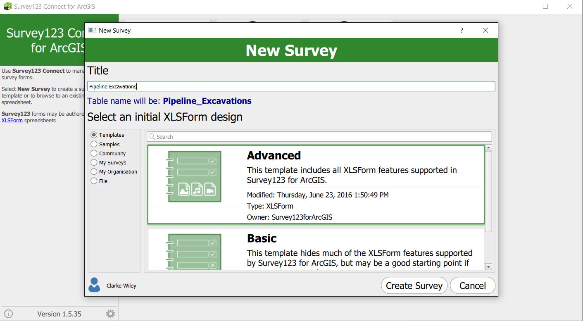Close the New Survey dialog
This screenshot has height=321, width=583.
click(x=485, y=30)
